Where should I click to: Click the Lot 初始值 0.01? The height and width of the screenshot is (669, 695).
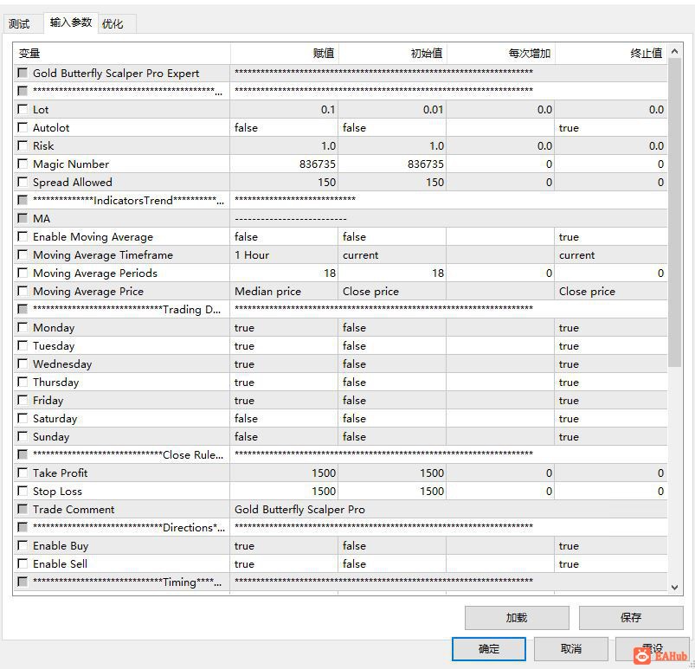392,110
